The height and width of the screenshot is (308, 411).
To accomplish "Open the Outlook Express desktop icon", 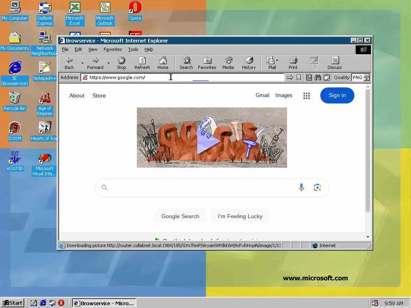I will [x=45, y=14].
